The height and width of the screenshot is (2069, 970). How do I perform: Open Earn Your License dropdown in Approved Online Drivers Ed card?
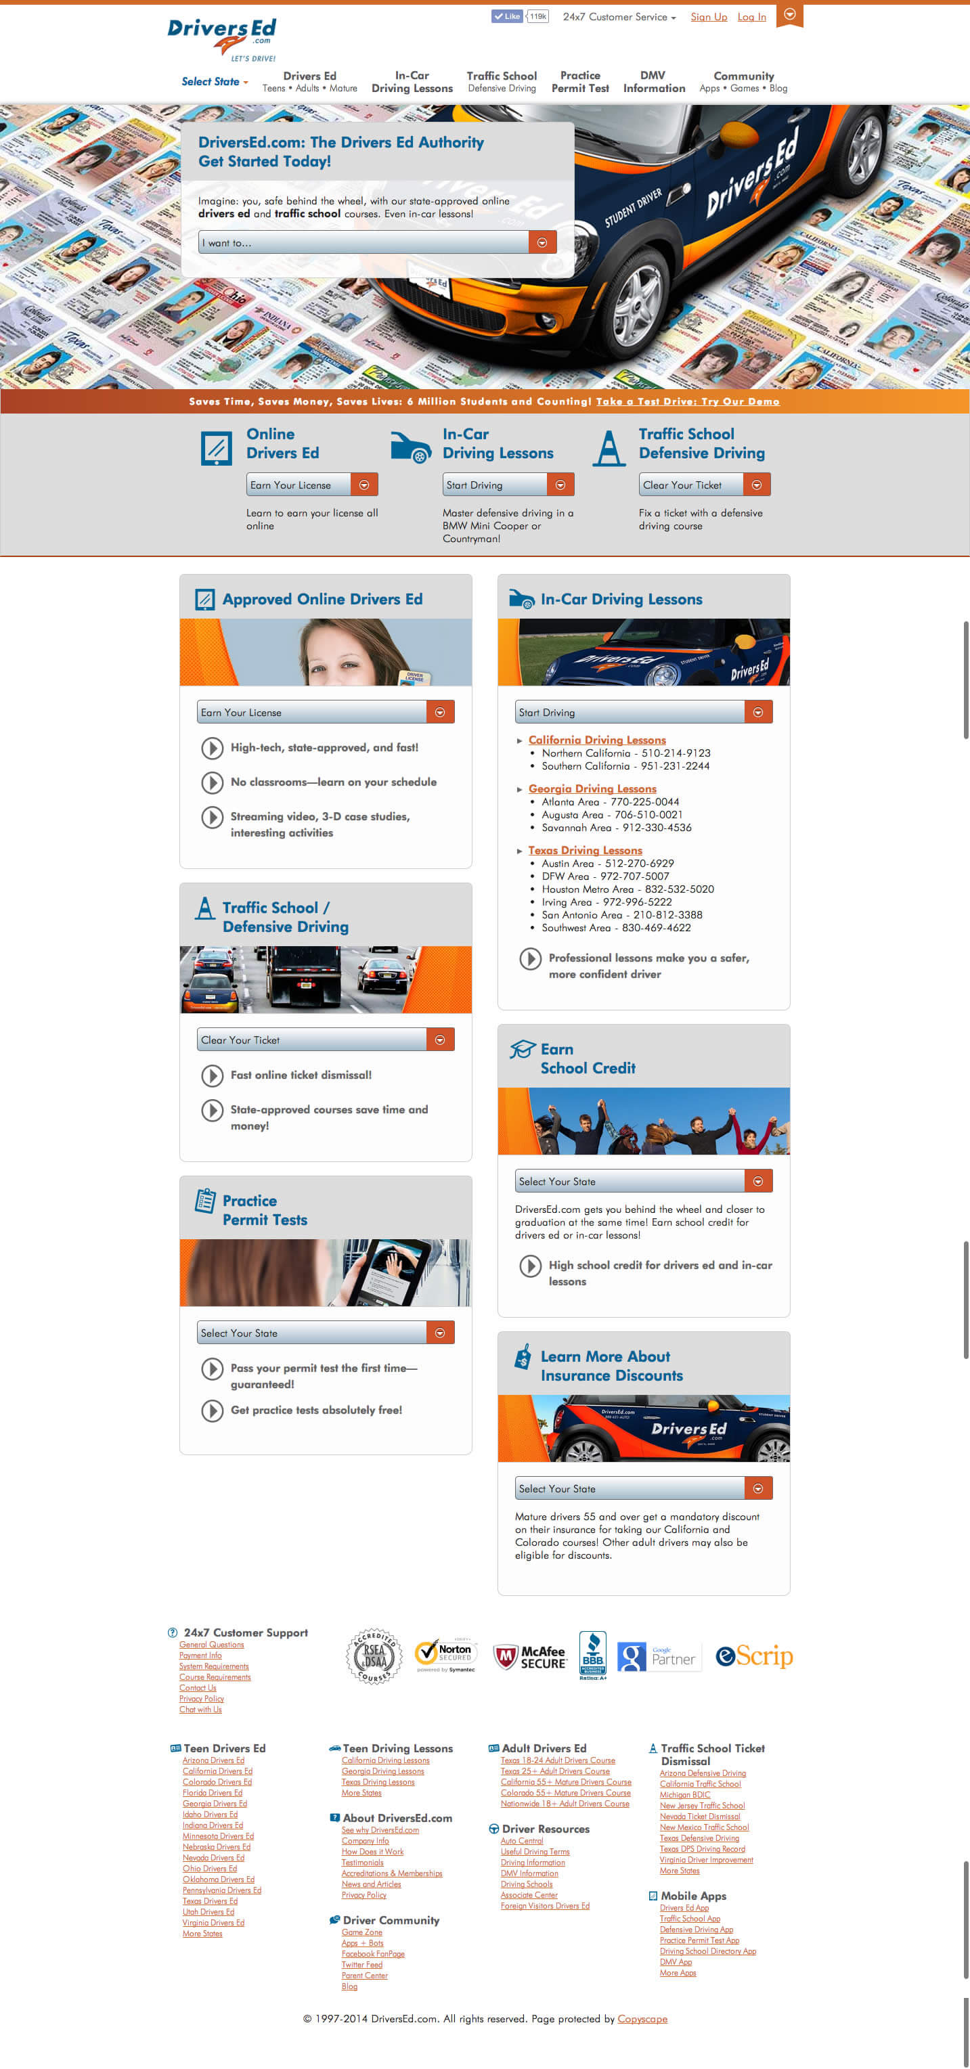[326, 713]
